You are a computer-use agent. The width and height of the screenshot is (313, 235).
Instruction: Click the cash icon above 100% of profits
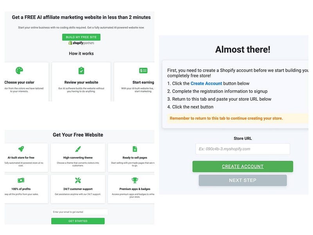pos(21,180)
